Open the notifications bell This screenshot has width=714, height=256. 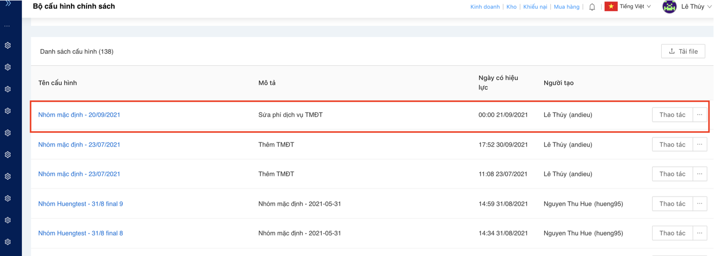coord(592,7)
